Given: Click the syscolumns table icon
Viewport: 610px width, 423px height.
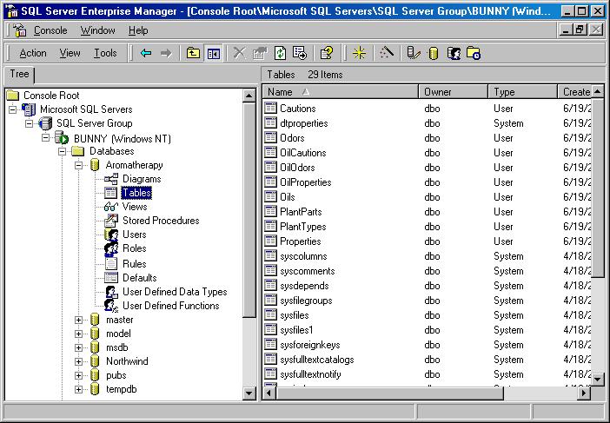Looking at the screenshot, I should click(270, 256).
